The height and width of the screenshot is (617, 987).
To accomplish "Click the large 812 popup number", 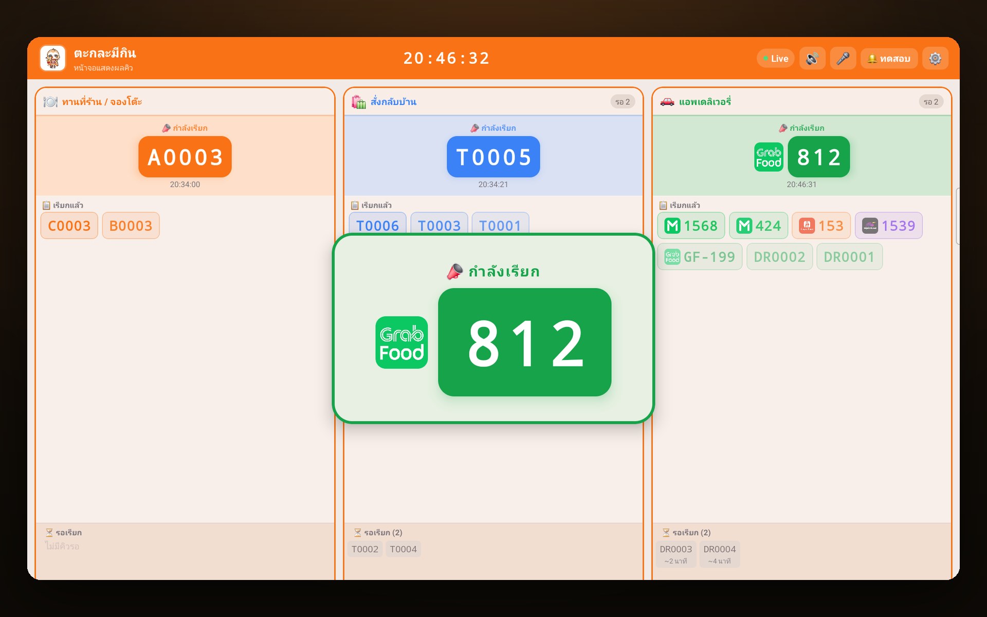I will [x=525, y=342].
